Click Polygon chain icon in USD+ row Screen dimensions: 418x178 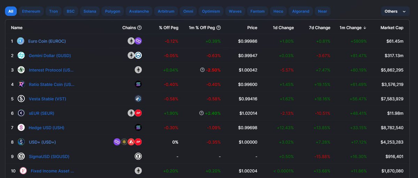click(117, 142)
